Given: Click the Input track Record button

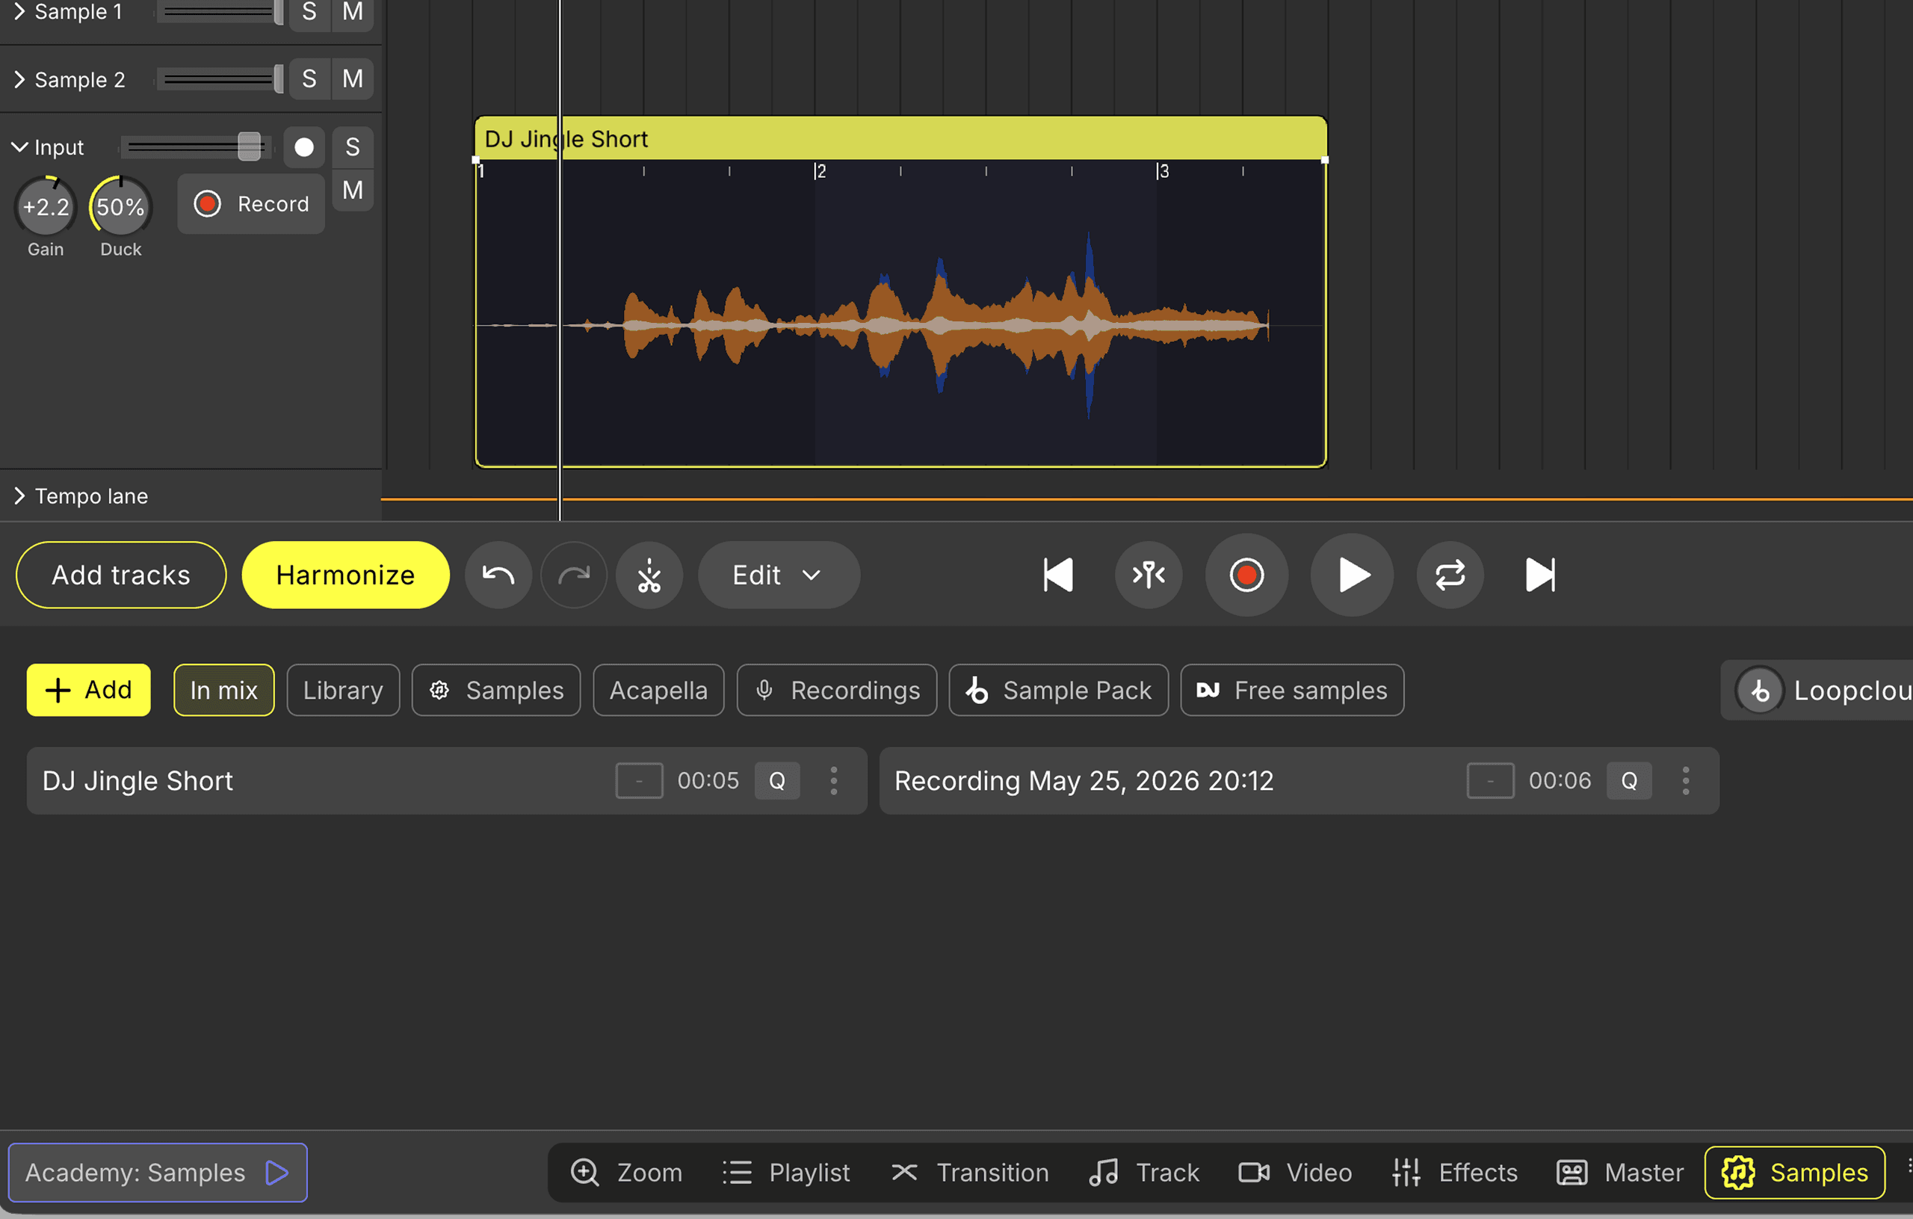Looking at the screenshot, I should pyautogui.click(x=251, y=204).
